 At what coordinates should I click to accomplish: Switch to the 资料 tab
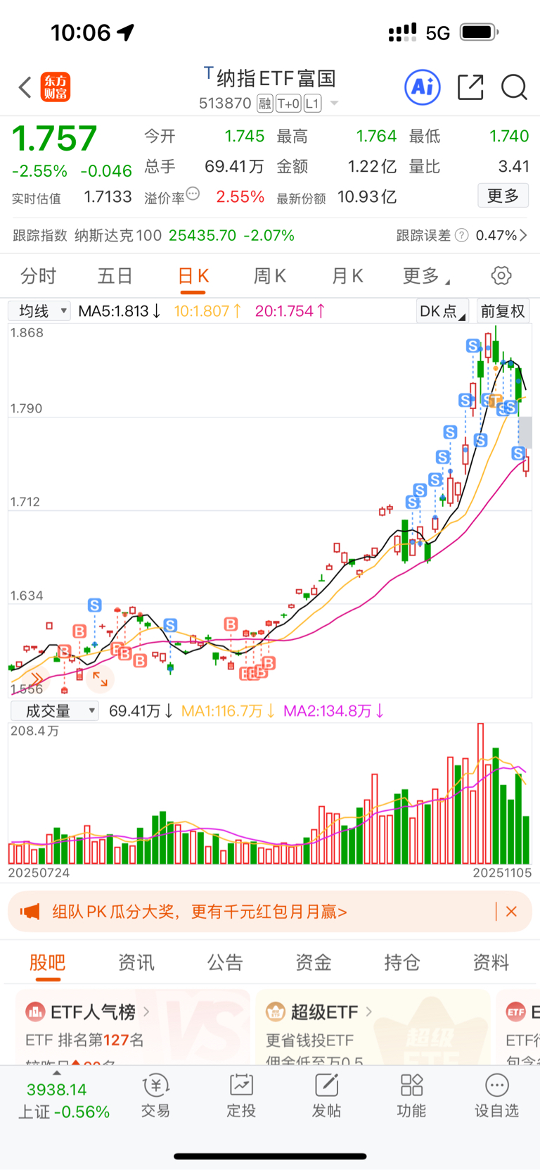click(491, 962)
